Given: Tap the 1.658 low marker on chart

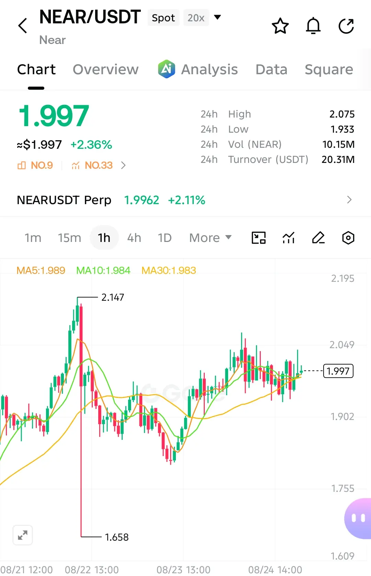Looking at the screenshot, I should (117, 537).
